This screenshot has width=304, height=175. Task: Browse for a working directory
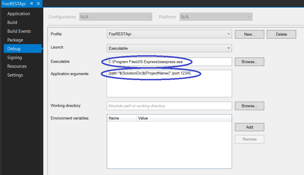(x=249, y=106)
